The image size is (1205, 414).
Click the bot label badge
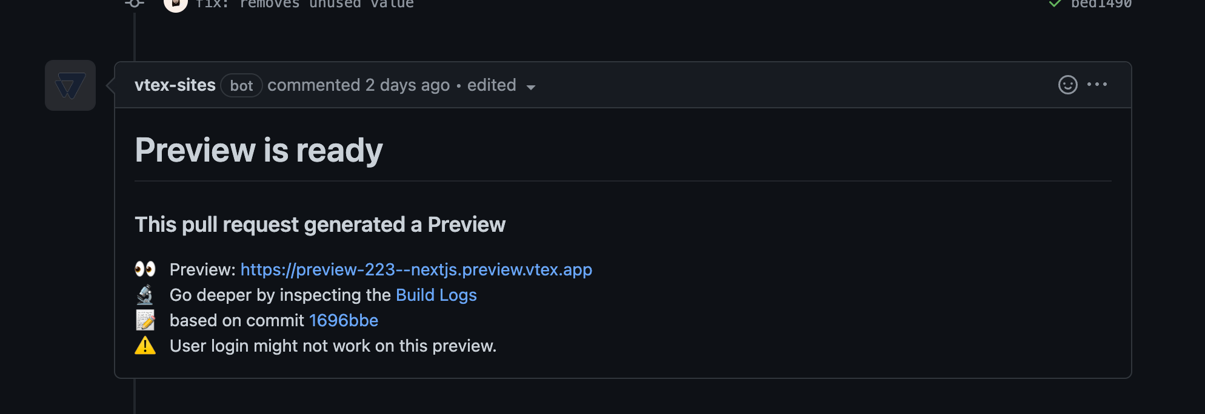tap(241, 85)
